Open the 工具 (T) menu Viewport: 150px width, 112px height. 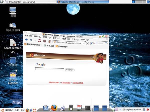(x=75, y=39)
